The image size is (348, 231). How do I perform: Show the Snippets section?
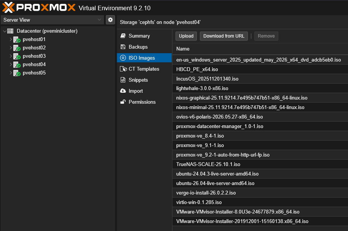click(144, 80)
